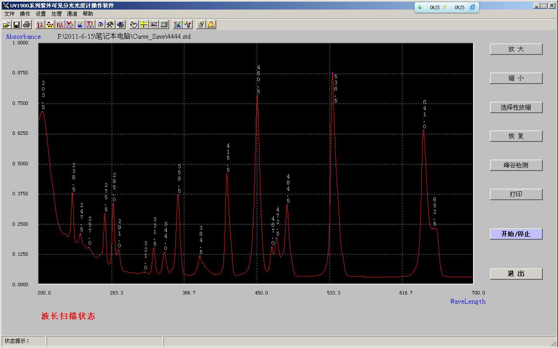Open the 文件 menu

pos(10,14)
